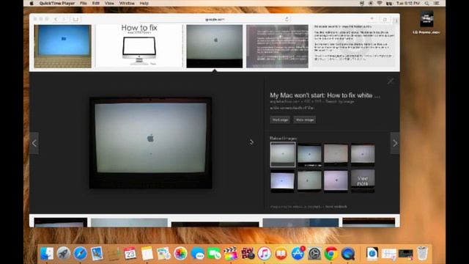Open Launchpad rocket icon in the Dock
Image resolution: width=469 pixels, height=264 pixels.
[x=64, y=254]
